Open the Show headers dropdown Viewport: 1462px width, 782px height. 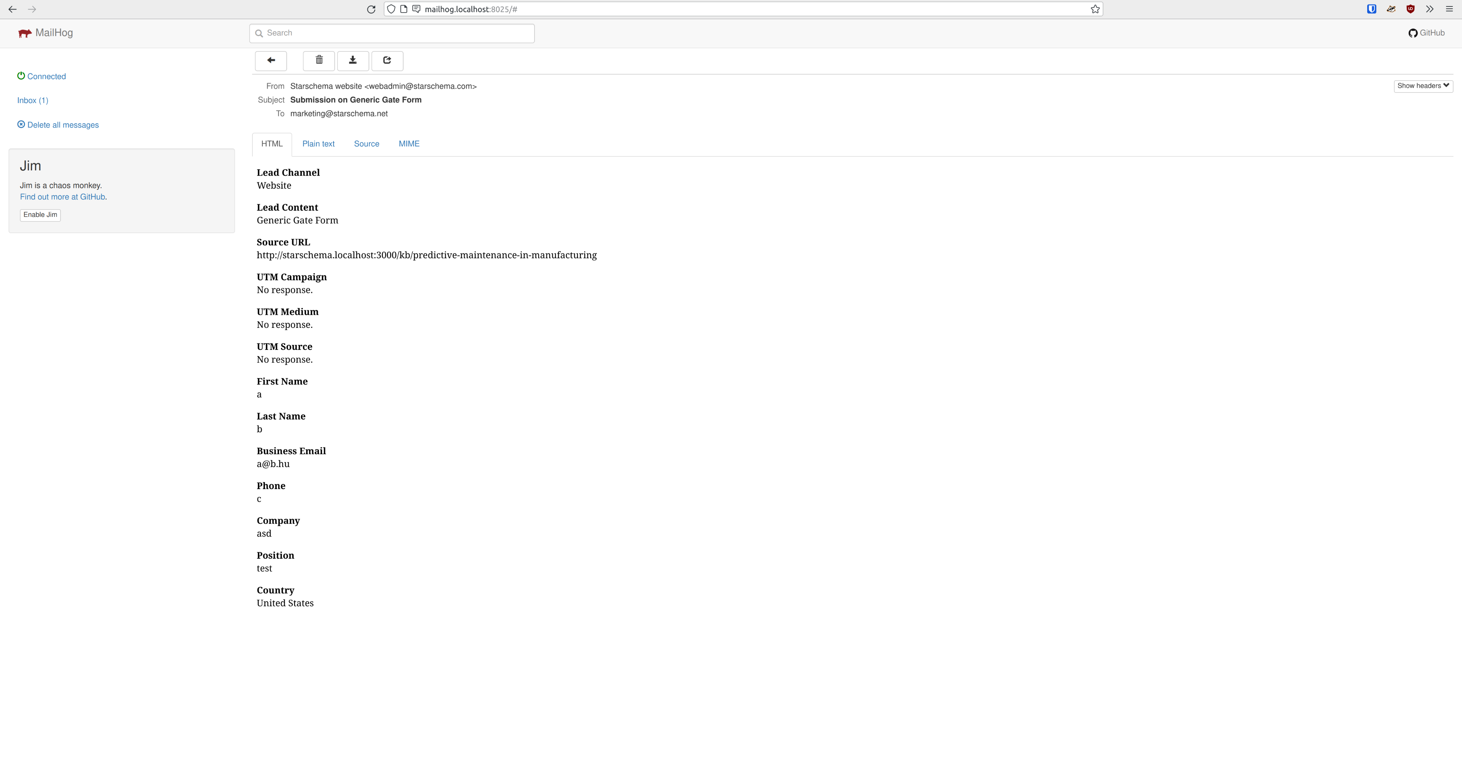point(1424,86)
